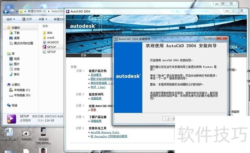Click the installer icon in the setup dialog title bar
250x153 pixels.
click(116, 39)
